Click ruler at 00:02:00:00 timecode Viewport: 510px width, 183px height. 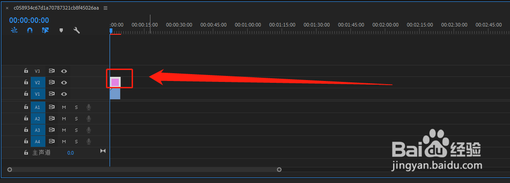(x=385, y=25)
